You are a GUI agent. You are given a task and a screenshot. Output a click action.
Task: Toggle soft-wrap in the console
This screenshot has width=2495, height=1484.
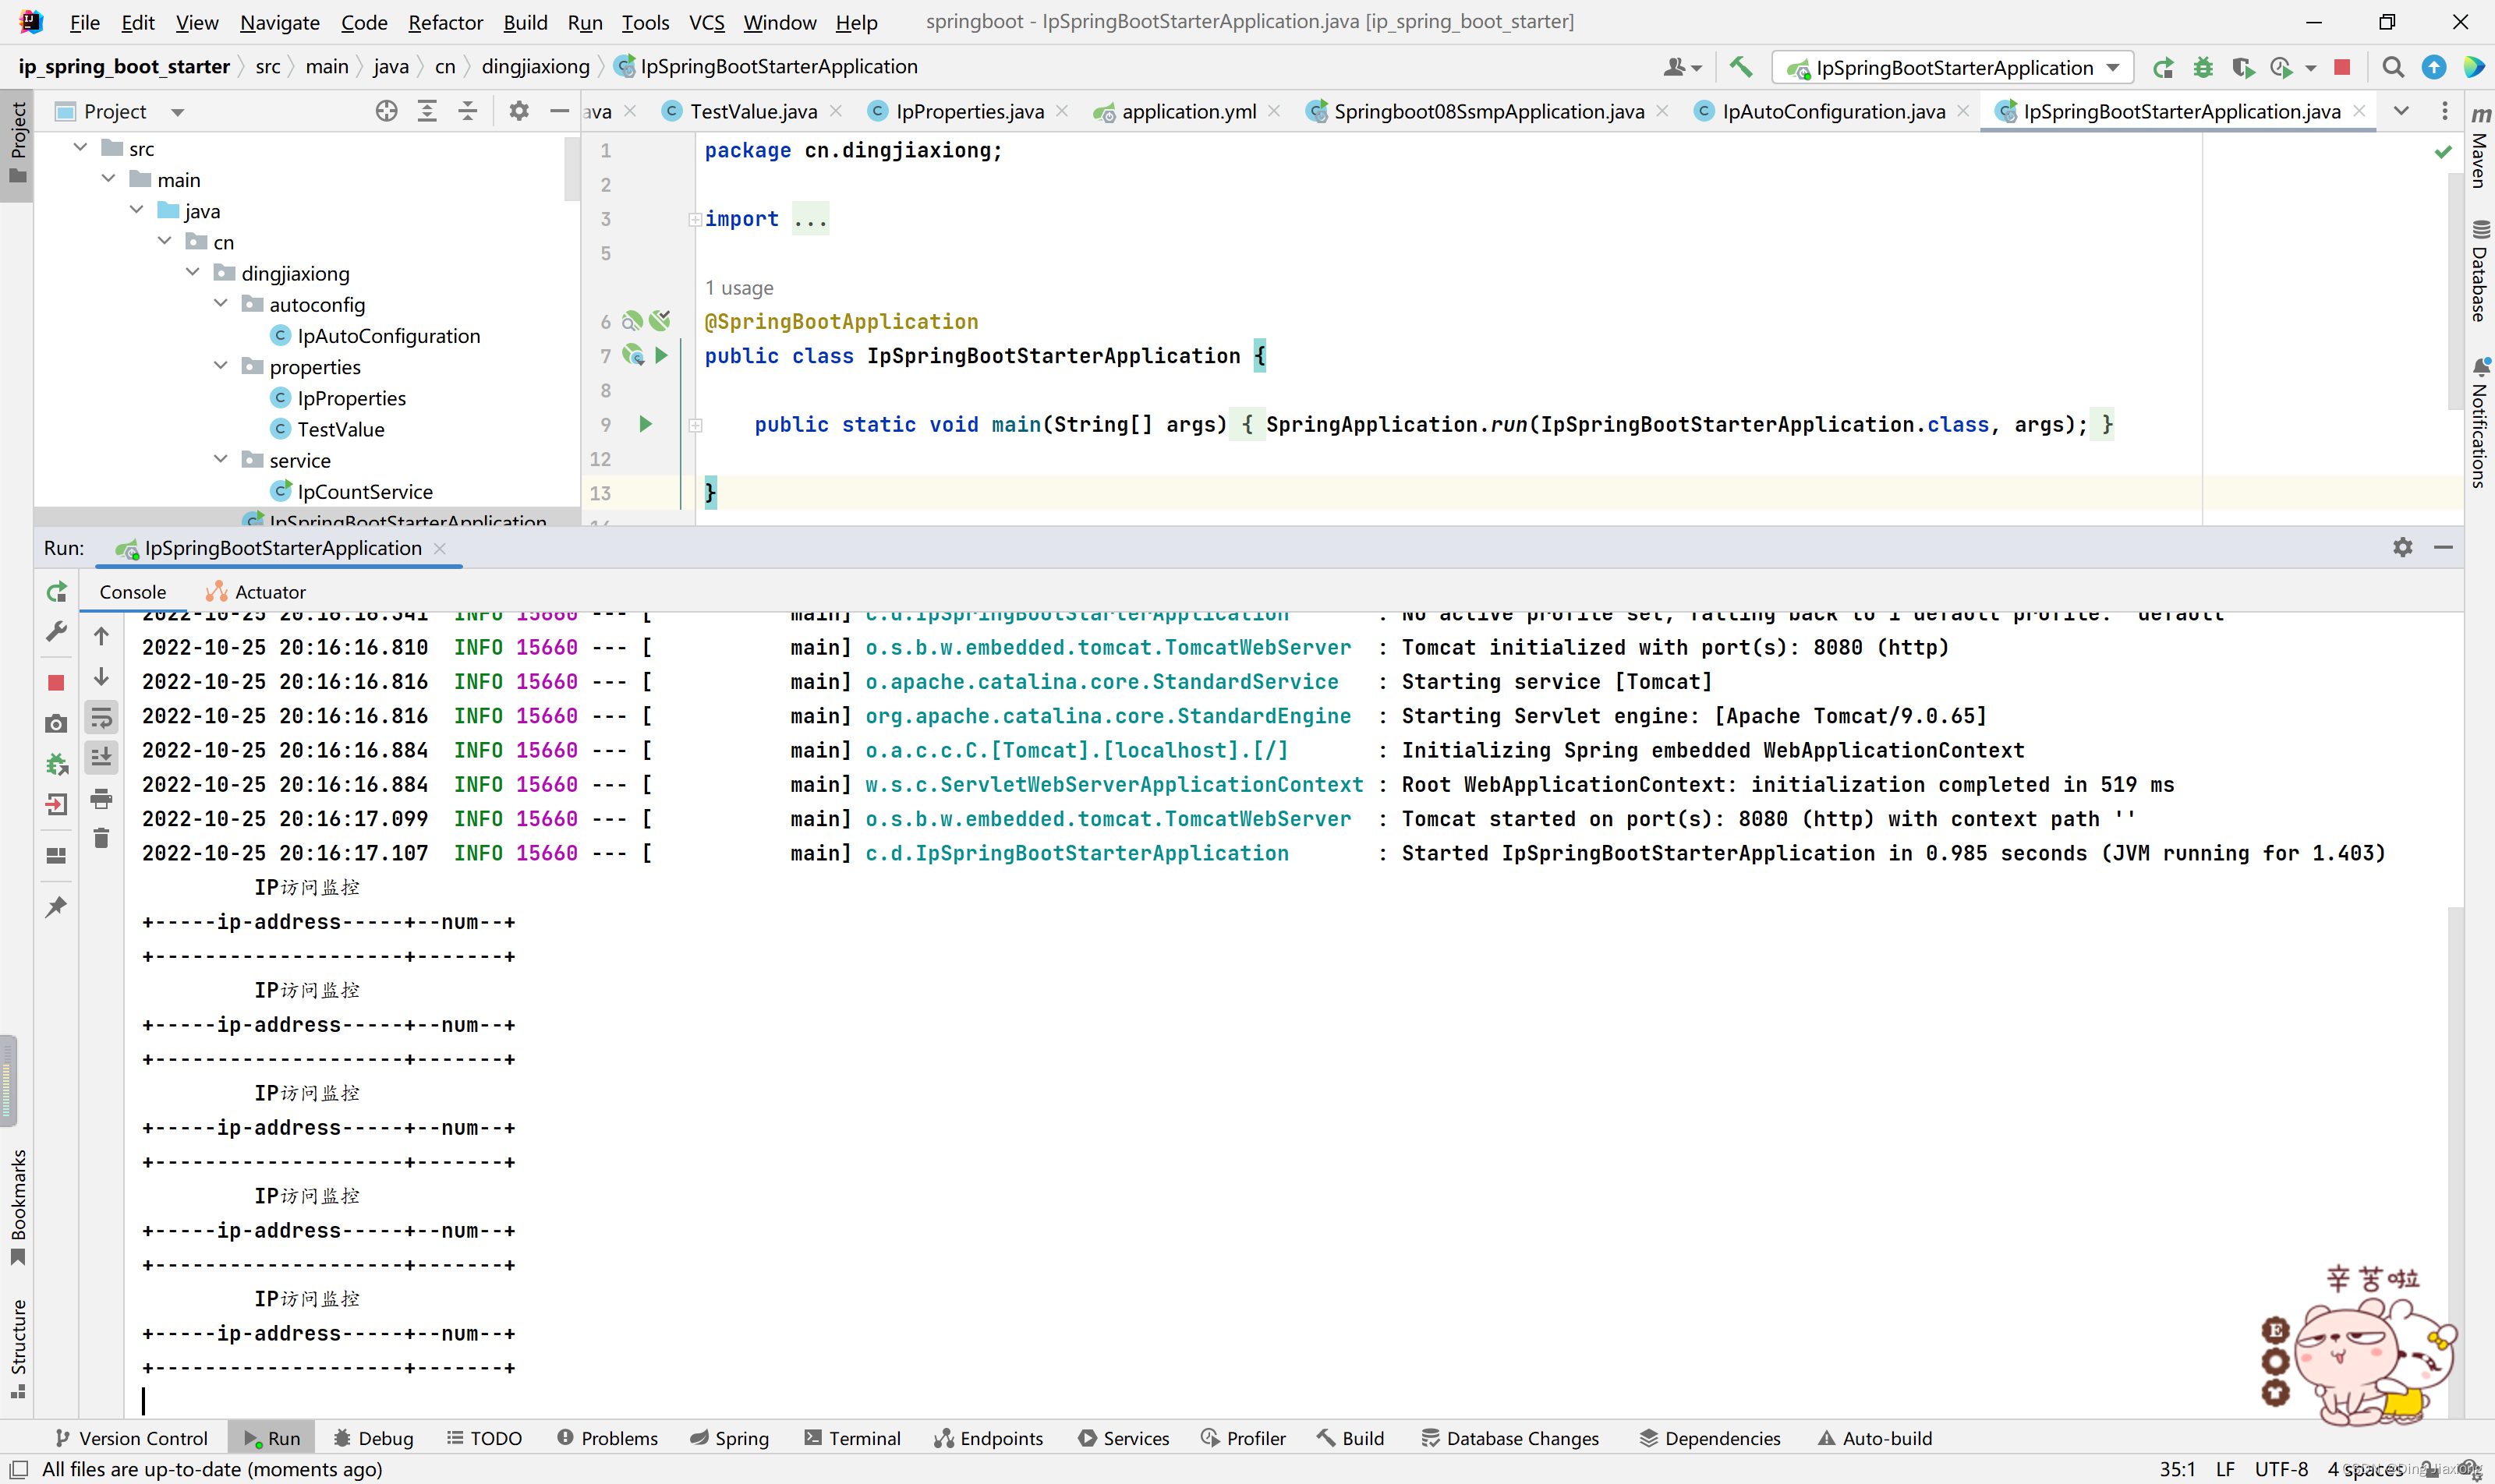tap(101, 717)
